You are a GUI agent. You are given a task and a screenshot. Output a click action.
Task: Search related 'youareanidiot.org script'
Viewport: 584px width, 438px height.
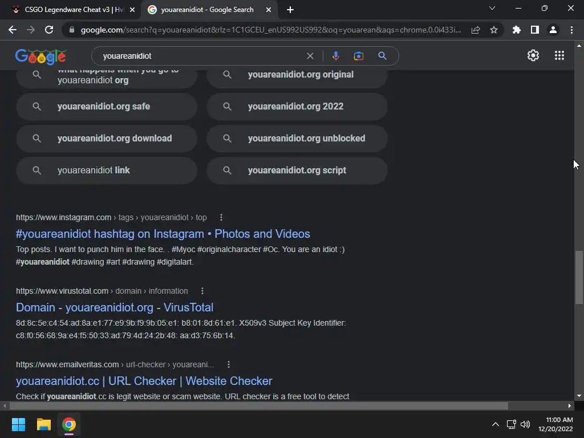[297, 171]
